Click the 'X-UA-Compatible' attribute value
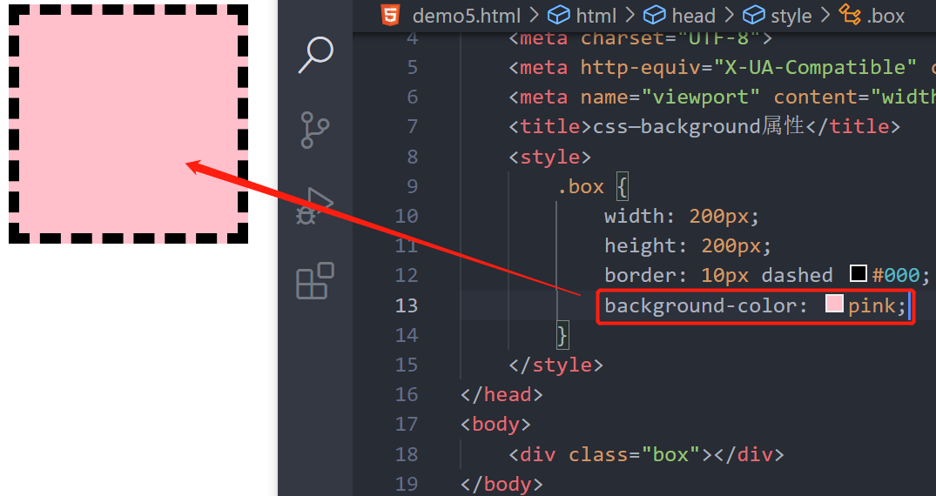Screen dimensions: 936x496 pyautogui.click(x=814, y=67)
